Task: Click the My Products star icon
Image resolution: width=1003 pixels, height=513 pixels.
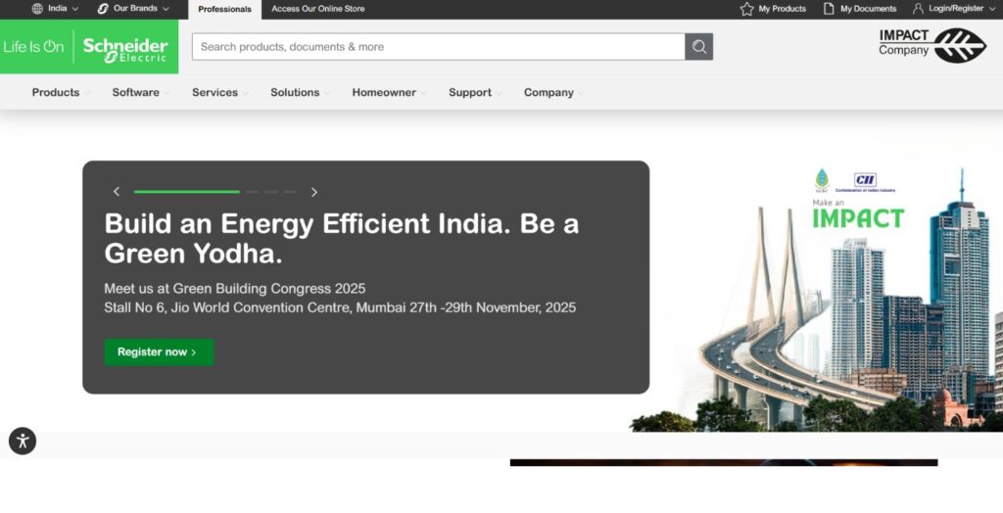Action: click(x=746, y=9)
